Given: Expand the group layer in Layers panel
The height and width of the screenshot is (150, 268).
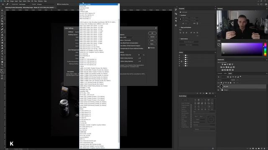Looking at the screenshot, I should 221,90.
